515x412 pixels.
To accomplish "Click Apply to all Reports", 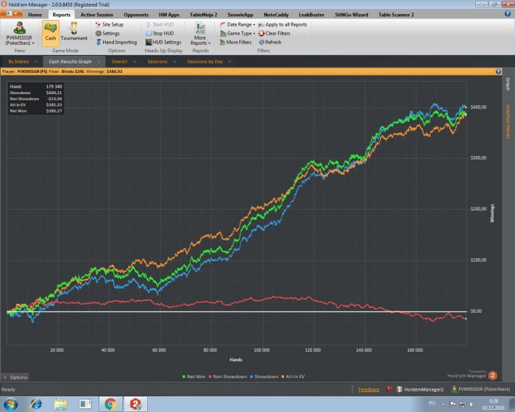I will pos(282,24).
